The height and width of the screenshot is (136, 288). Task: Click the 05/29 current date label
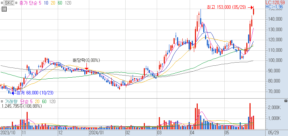click(x=274, y=133)
